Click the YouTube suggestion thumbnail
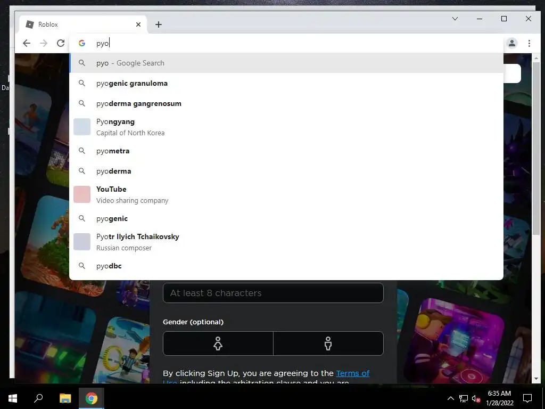Image resolution: width=545 pixels, height=409 pixels. 82,194
